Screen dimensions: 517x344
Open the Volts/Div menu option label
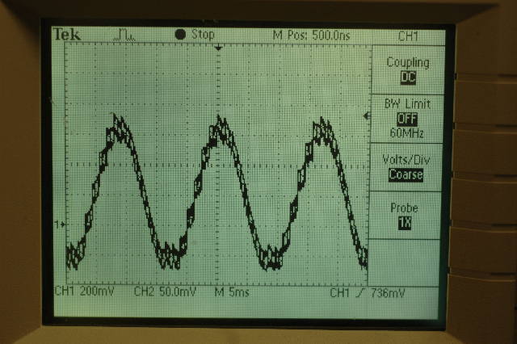coord(407,159)
